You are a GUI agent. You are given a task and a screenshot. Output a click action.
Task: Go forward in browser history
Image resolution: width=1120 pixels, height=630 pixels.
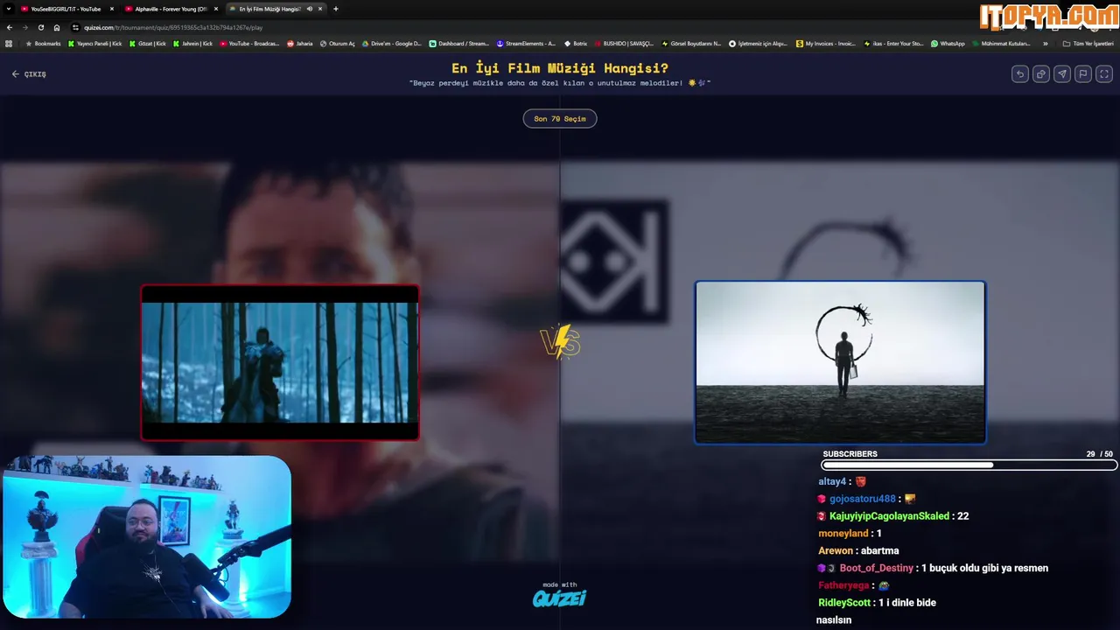(x=24, y=27)
